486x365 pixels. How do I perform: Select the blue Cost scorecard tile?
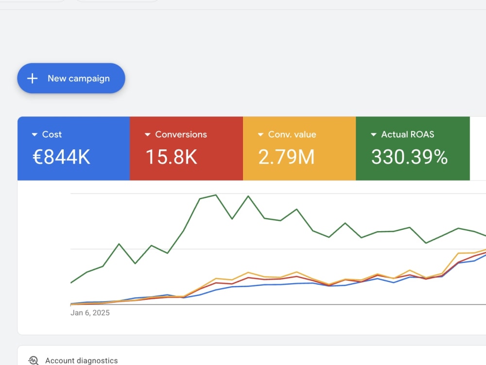pos(74,148)
